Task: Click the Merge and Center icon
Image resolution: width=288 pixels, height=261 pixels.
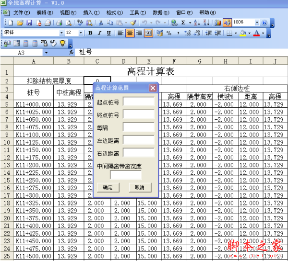Action: pyautogui.click(x=148, y=33)
